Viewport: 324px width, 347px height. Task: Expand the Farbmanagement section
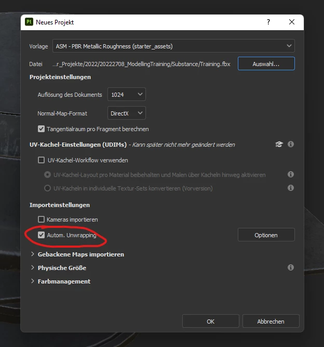(33, 281)
